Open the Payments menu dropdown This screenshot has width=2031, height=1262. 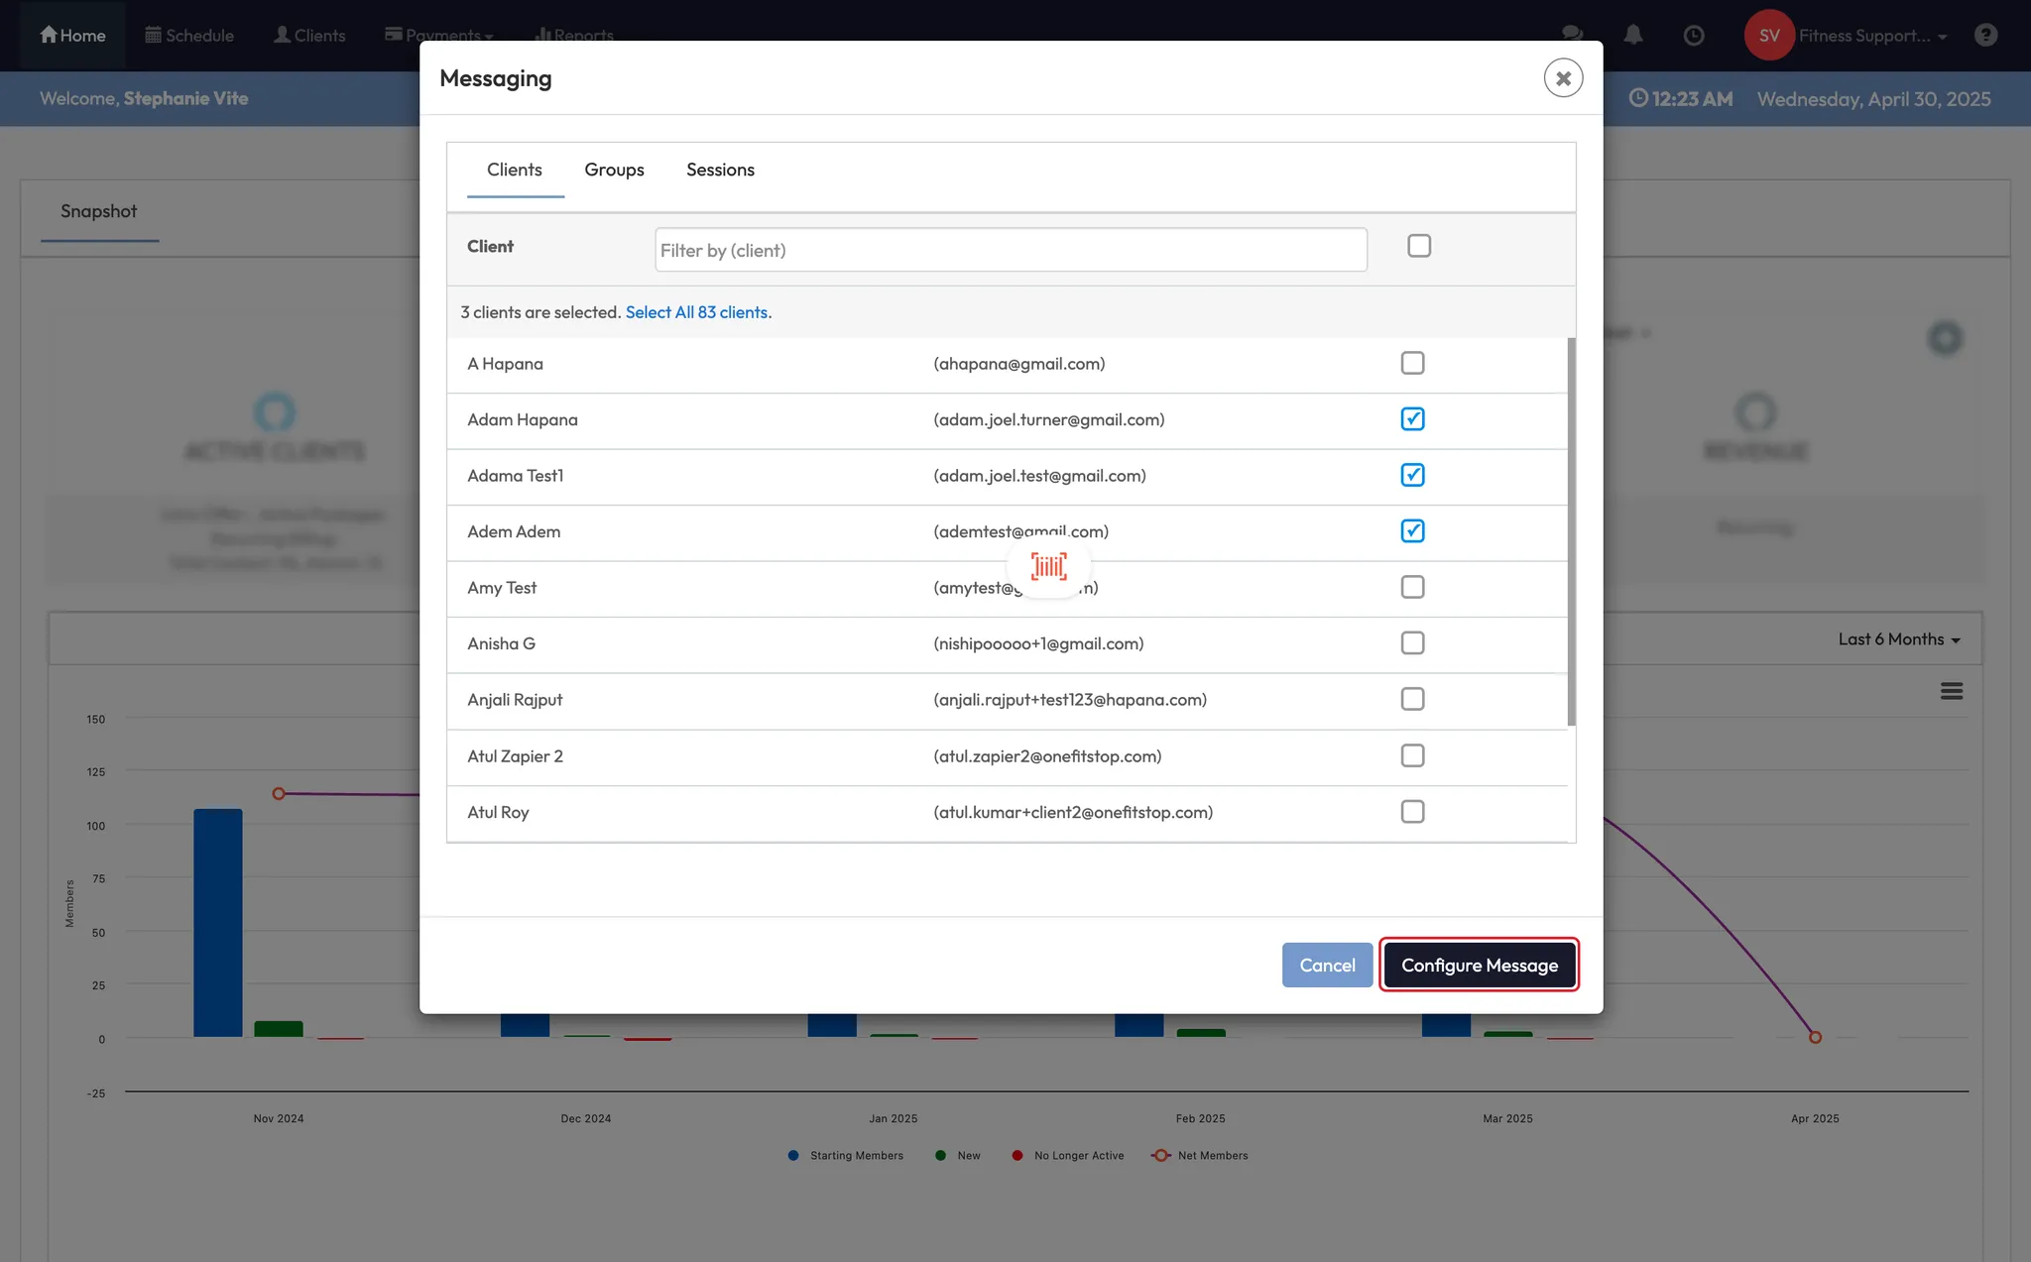439,35
